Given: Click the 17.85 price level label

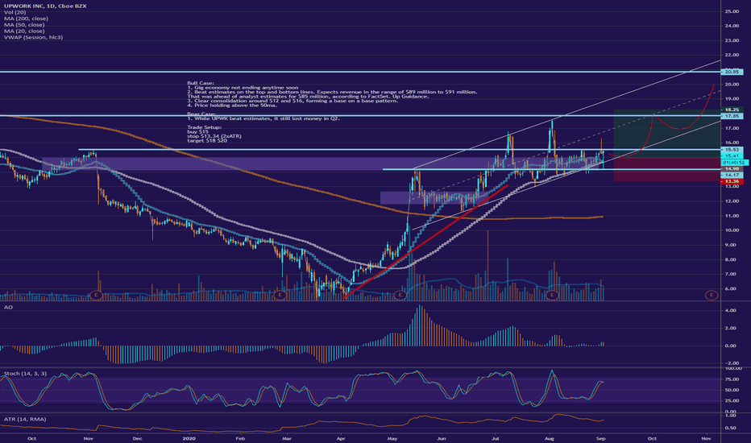Looking at the screenshot, I should [x=732, y=116].
